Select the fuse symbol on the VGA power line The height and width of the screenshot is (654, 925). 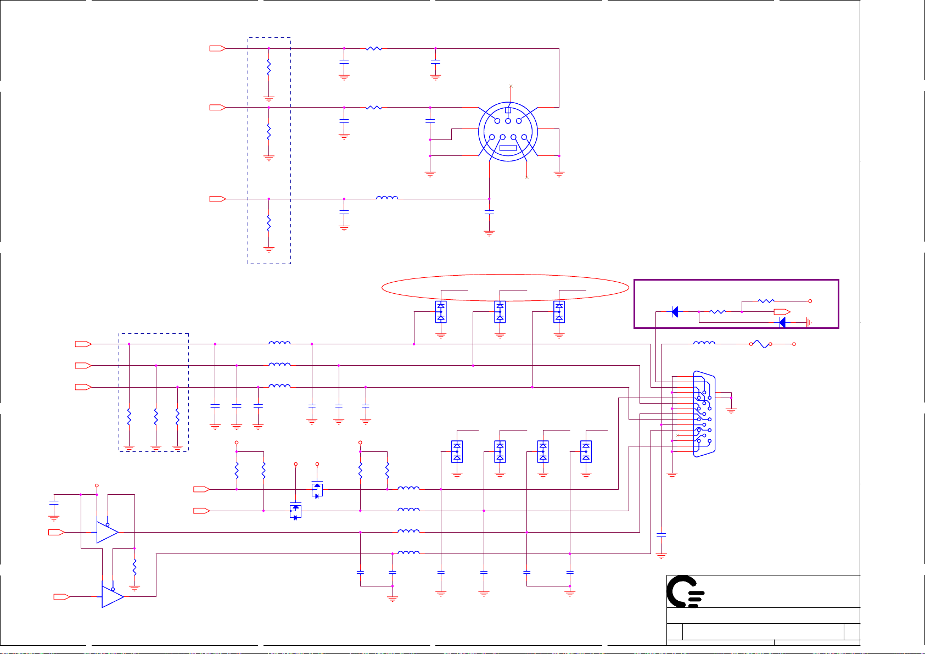(761, 344)
